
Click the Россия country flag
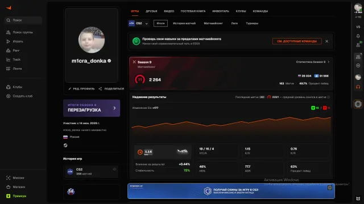click(65, 137)
